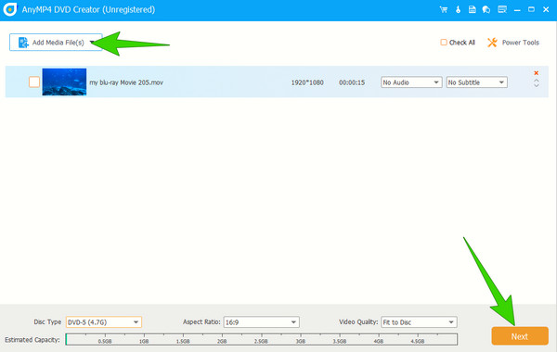Click the 00:00:15 duration value
The image size is (557, 352).
click(352, 82)
